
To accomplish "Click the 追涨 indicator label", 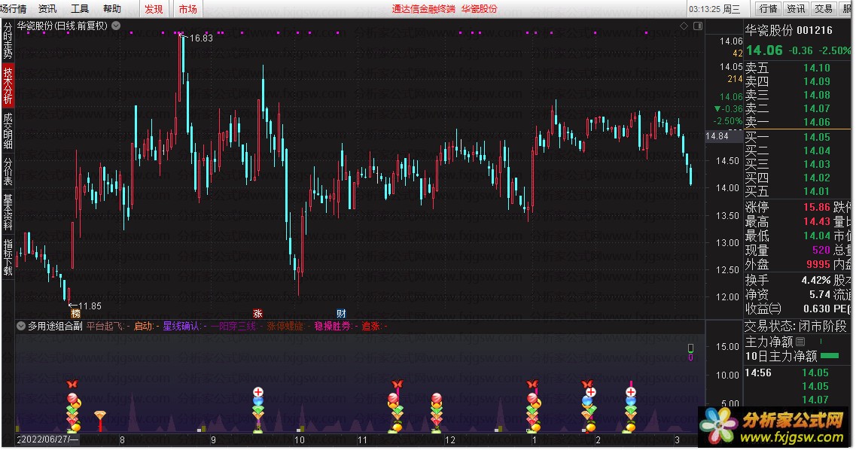I will (370, 326).
